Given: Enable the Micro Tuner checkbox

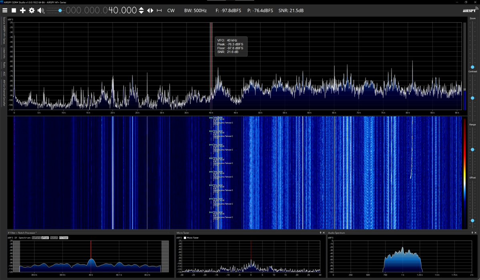Looking at the screenshot, I should click(185, 237).
